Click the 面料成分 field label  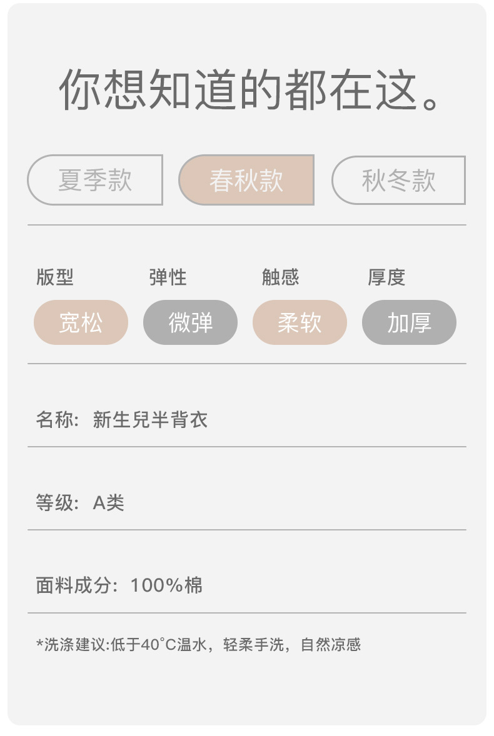coord(75,585)
